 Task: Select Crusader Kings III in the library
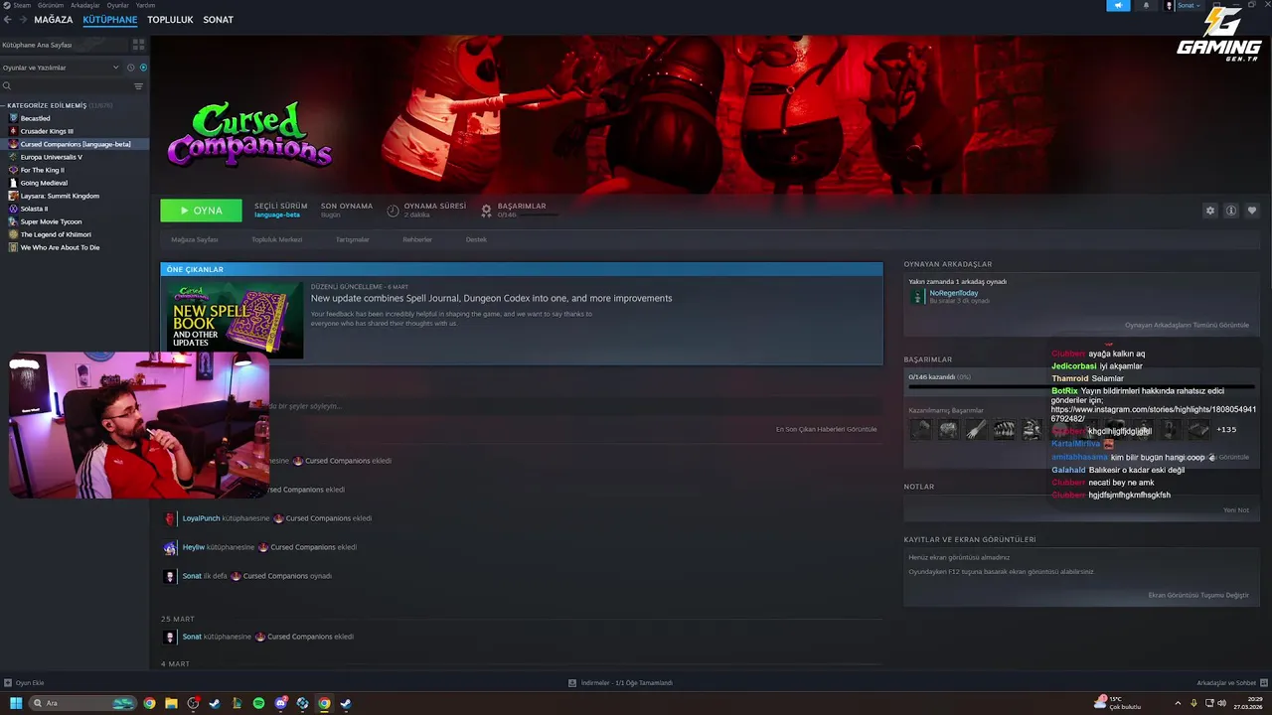click(x=75, y=131)
